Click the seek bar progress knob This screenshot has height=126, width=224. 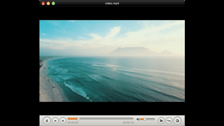tap(79, 119)
